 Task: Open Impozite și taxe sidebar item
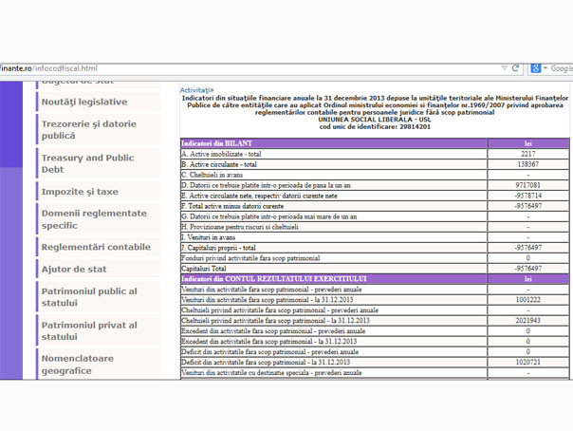click(x=99, y=192)
